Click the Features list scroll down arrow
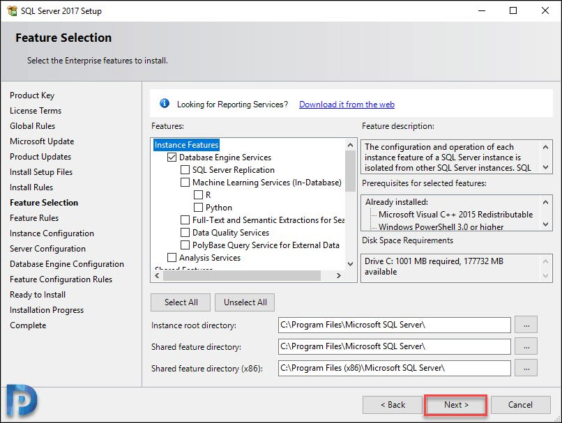Screen dimensions: 562x423 pyautogui.click(x=351, y=264)
